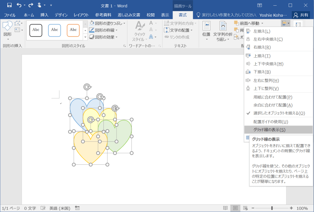Open 文字列の折り返し wrap text menu
Image resolution: width=314 pixels, height=212 pixels.
pos(223,31)
